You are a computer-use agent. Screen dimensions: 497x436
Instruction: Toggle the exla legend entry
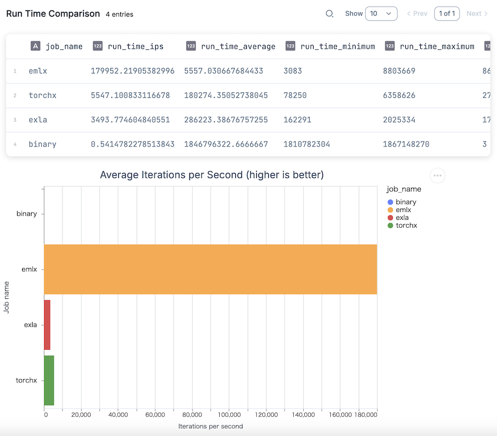pyautogui.click(x=398, y=218)
